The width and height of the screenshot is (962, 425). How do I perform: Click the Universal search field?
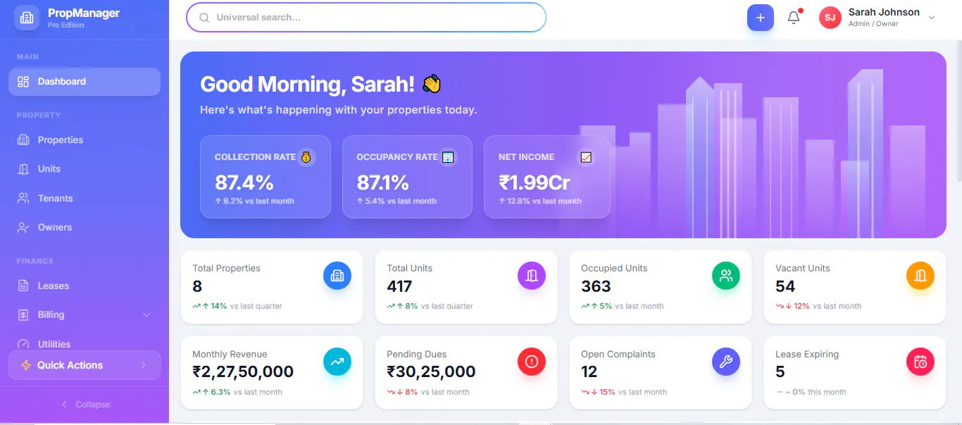point(366,18)
